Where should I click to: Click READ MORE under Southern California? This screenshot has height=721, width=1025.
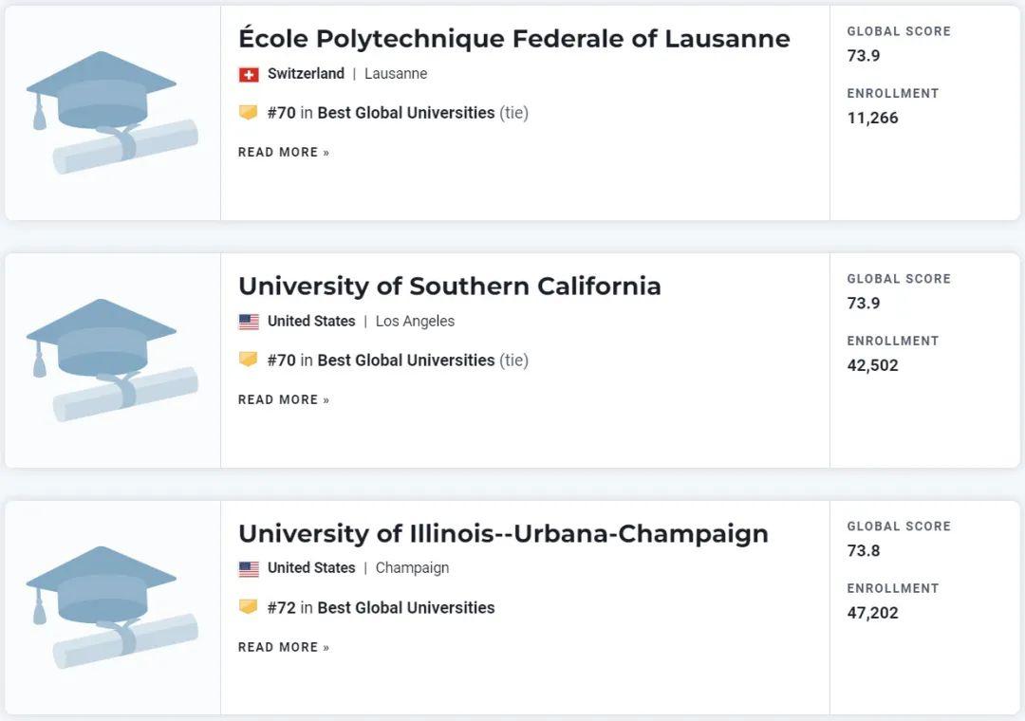click(x=284, y=400)
